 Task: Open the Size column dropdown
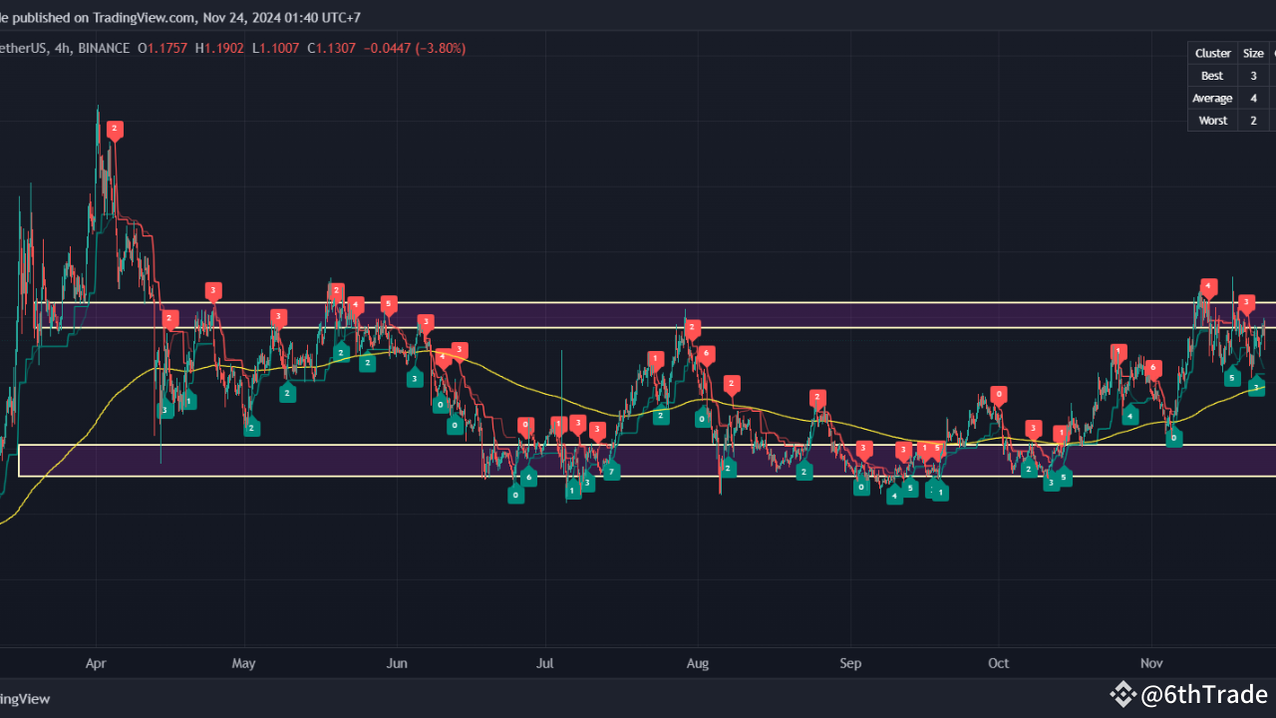[1253, 53]
